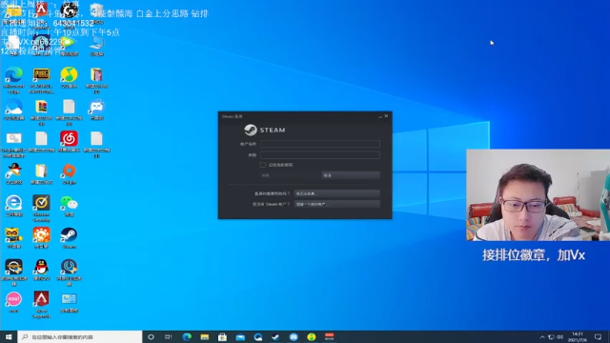Open NetEase Cloud Music desktop shortcut
Screen dimensions: 610x343
(70, 142)
